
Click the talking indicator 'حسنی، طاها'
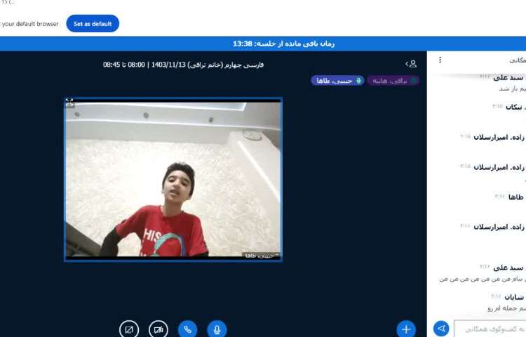tap(337, 81)
